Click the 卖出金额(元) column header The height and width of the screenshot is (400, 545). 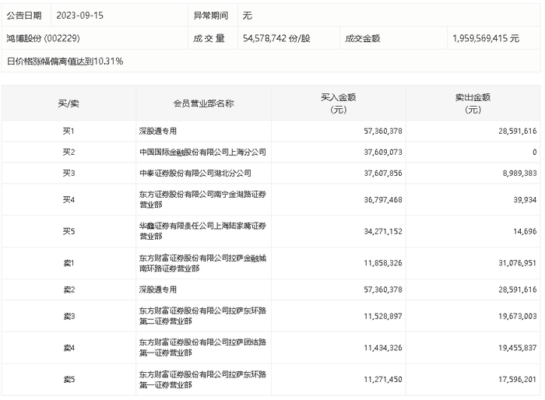[x=473, y=104]
